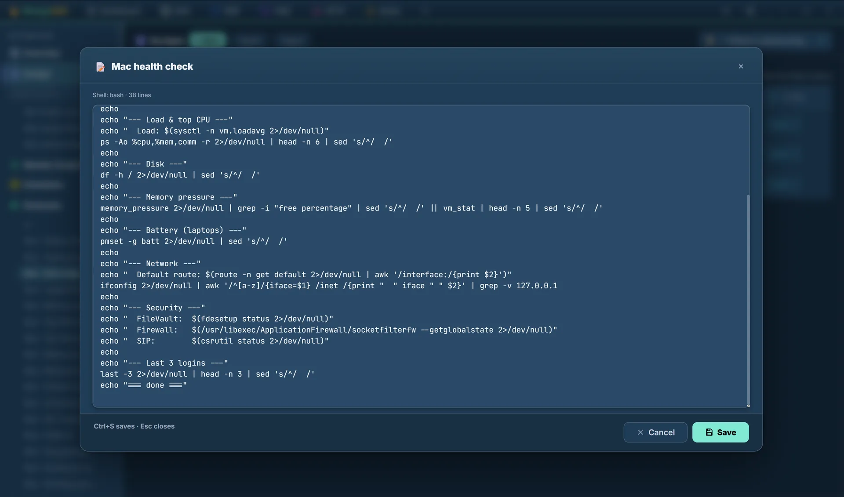Click the 'Ctrl+S saves · Esc closes' hint
The height and width of the screenshot is (497, 844).
(134, 426)
